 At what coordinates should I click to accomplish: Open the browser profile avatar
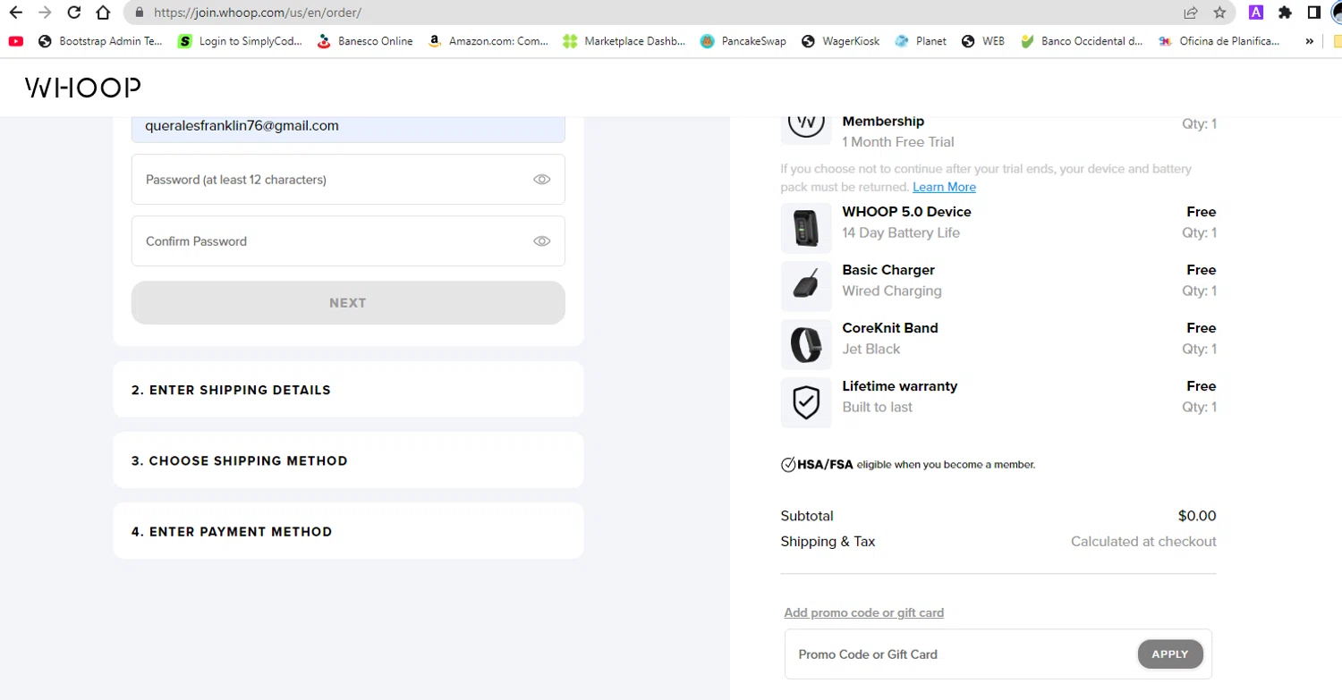click(1337, 13)
